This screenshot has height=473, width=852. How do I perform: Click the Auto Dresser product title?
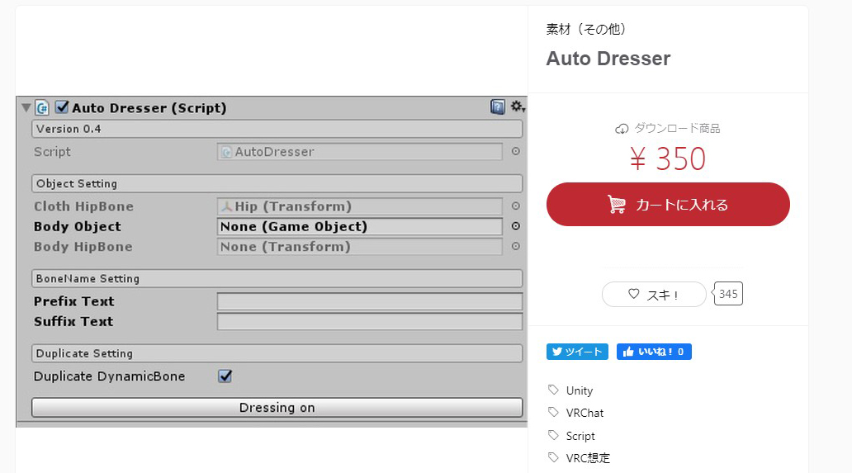click(608, 58)
